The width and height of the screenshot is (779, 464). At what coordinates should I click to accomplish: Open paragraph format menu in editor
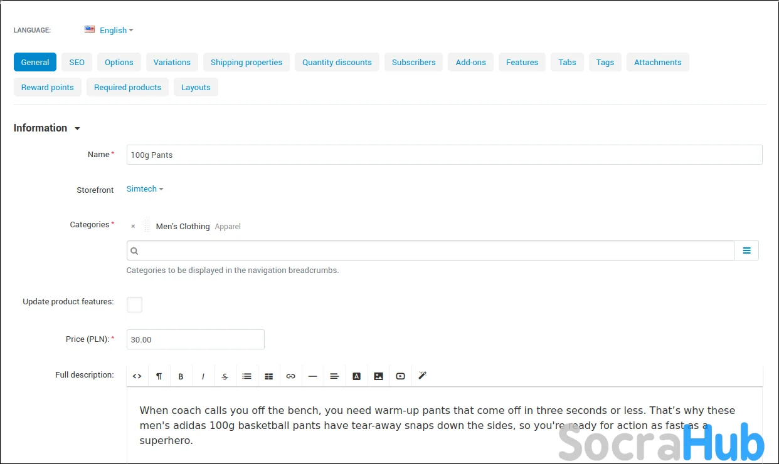tap(159, 376)
